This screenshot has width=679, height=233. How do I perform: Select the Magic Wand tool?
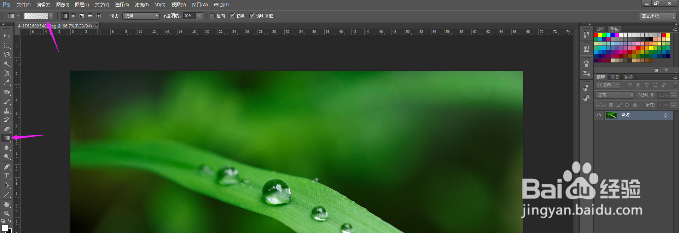pos(7,64)
